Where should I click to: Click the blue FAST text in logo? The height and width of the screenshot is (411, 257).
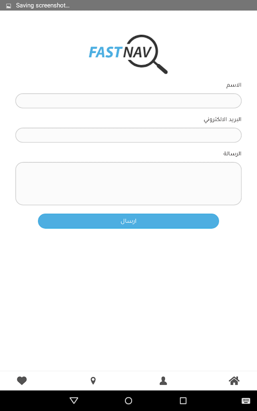[x=105, y=52]
